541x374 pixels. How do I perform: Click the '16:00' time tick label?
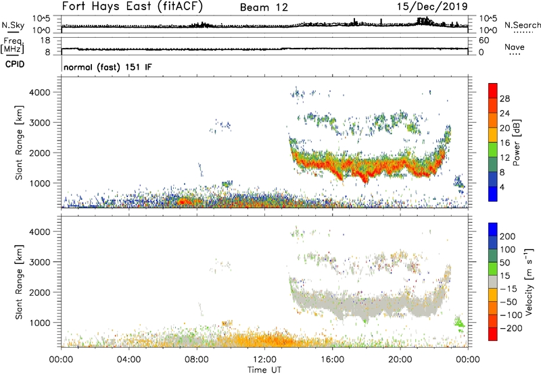[x=332, y=360]
